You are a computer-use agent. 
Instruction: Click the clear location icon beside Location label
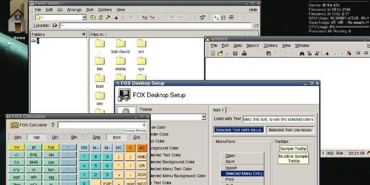(55, 25)
